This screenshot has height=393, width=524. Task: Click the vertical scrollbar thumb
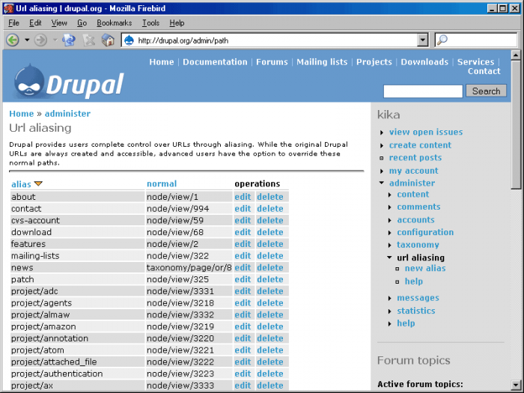tap(516, 125)
